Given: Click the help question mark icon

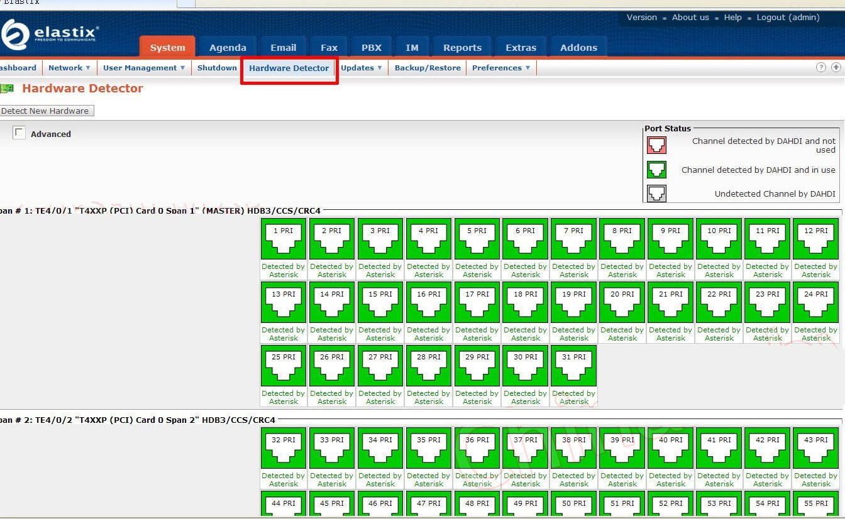Looking at the screenshot, I should coord(820,67).
